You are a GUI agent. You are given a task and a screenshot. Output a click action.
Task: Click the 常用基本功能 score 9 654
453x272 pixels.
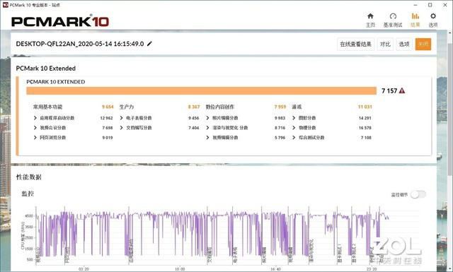(x=108, y=107)
